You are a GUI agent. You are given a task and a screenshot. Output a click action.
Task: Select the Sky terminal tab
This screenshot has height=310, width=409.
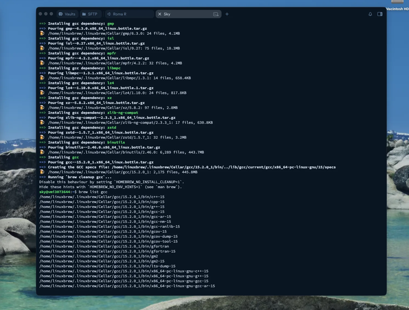click(188, 14)
